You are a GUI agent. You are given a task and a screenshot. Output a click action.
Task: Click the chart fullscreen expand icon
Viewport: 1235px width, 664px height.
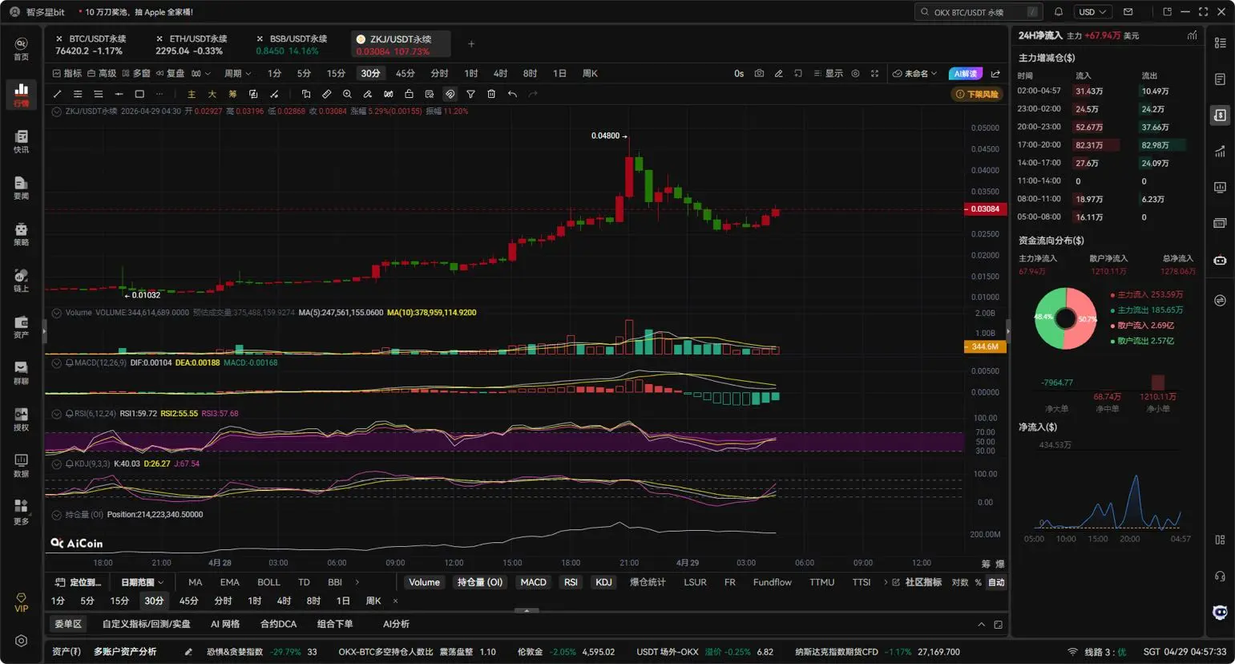pyautogui.click(x=874, y=73)
